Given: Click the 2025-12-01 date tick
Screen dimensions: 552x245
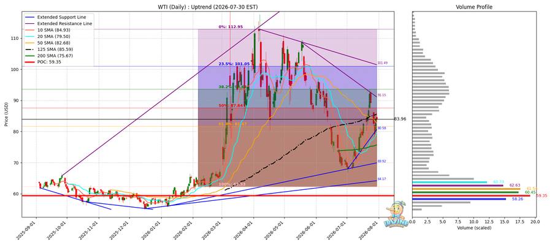Looking at the screenshot, I should click(x=121, y=230).
